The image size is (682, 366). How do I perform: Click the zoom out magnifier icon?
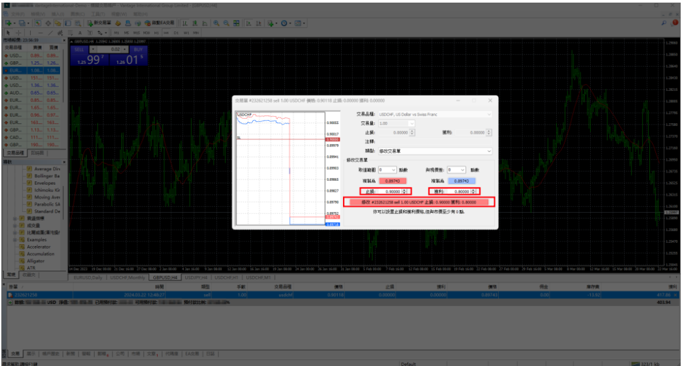click(226, 23)
